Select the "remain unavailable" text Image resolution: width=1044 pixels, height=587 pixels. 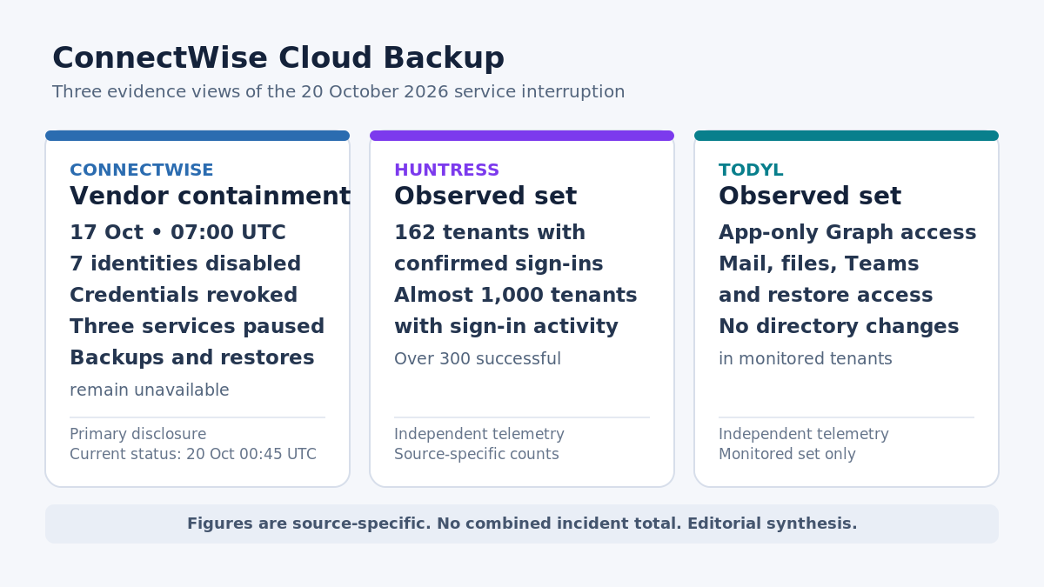(x=150, y=390)
